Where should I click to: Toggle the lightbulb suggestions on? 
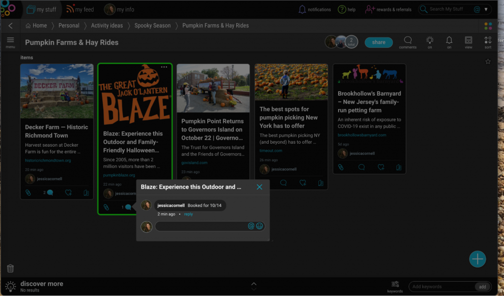[x=430, y=42]
